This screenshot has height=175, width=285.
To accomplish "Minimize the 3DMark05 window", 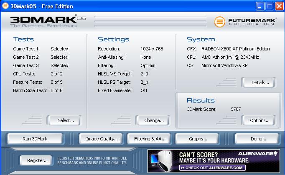I will (x=260, y=6).
